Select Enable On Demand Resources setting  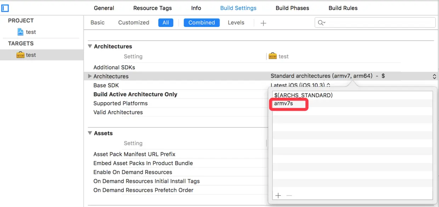133,172
